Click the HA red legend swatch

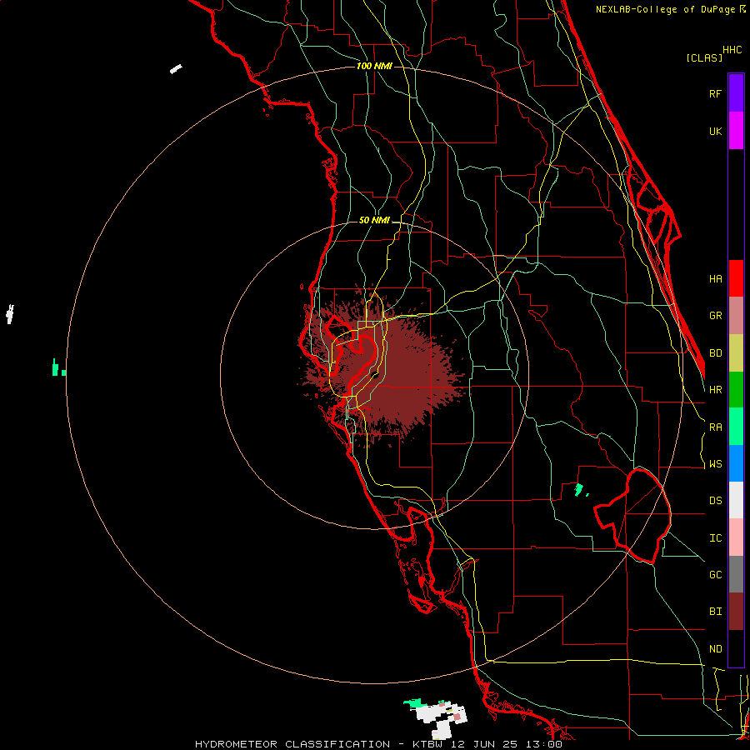point(736,278)
